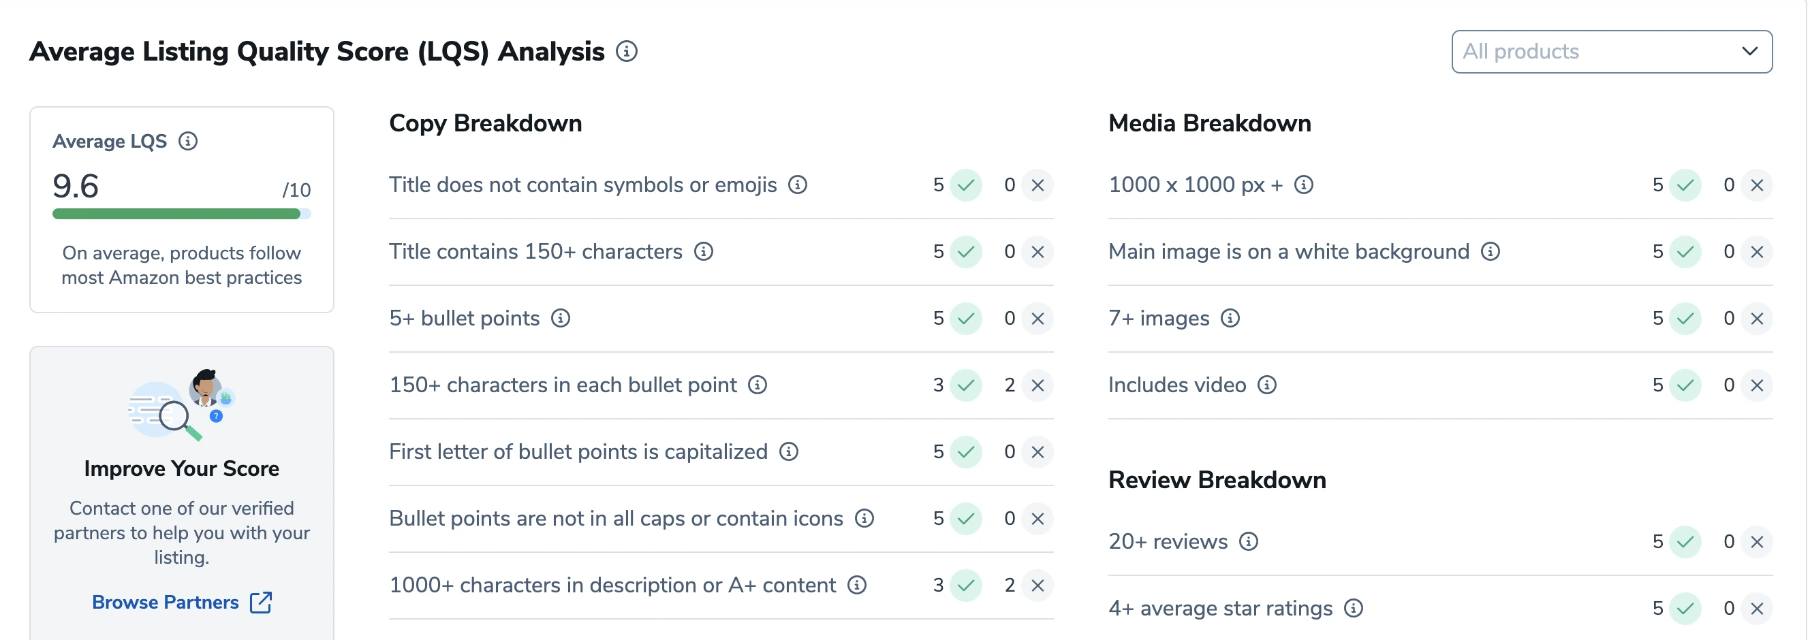Click the X badge for 1000+ characters in description
Viewport: 1810px width, 640px height.
(x=1037, y=586)
